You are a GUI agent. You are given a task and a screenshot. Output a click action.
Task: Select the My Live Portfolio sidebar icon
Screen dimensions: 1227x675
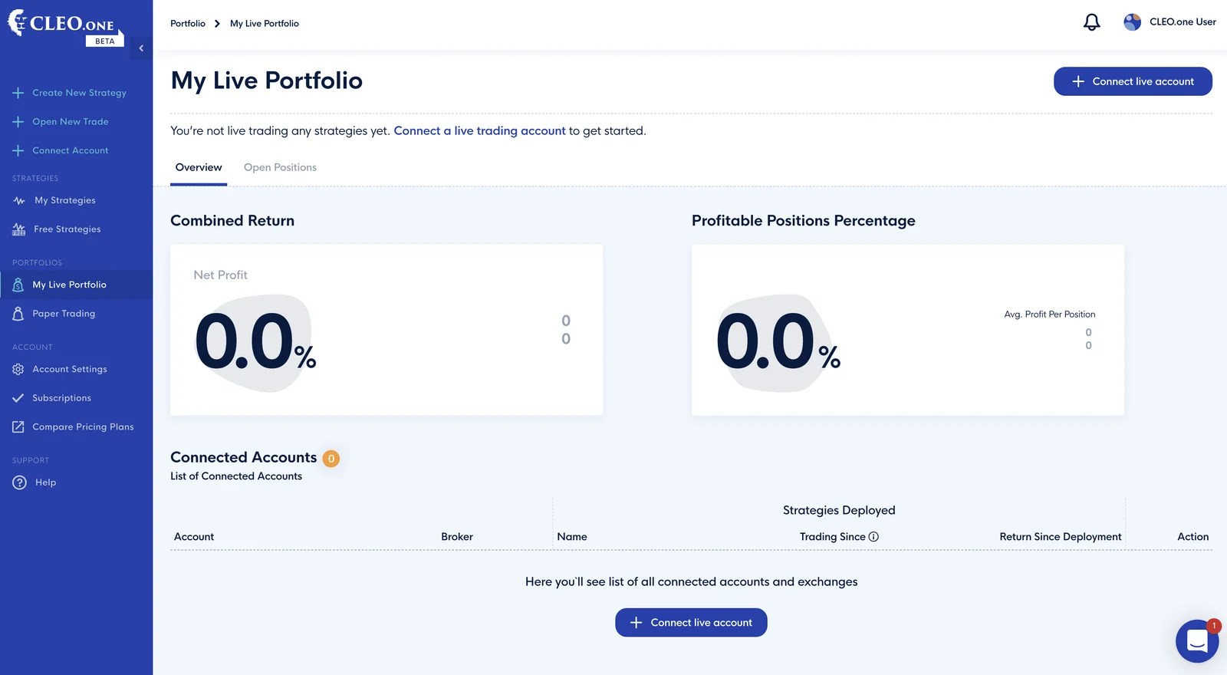tap(18, 285)
